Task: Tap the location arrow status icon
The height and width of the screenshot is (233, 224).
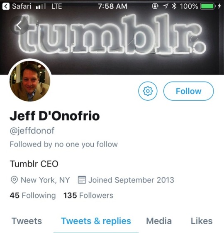Action: click(166, 6)
